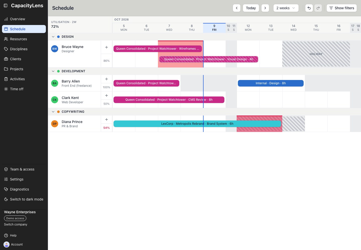Open the 2 weeks range dropdown
The image size is (361, 250).
pos(286,8)
